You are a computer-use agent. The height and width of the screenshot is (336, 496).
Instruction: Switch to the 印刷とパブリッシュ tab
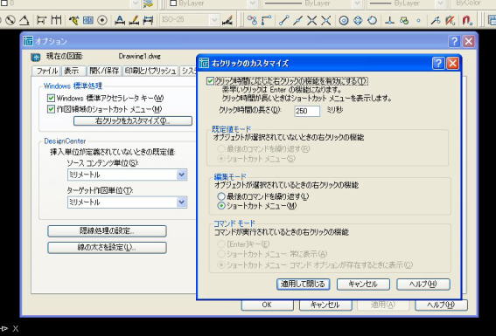point(150,71)
